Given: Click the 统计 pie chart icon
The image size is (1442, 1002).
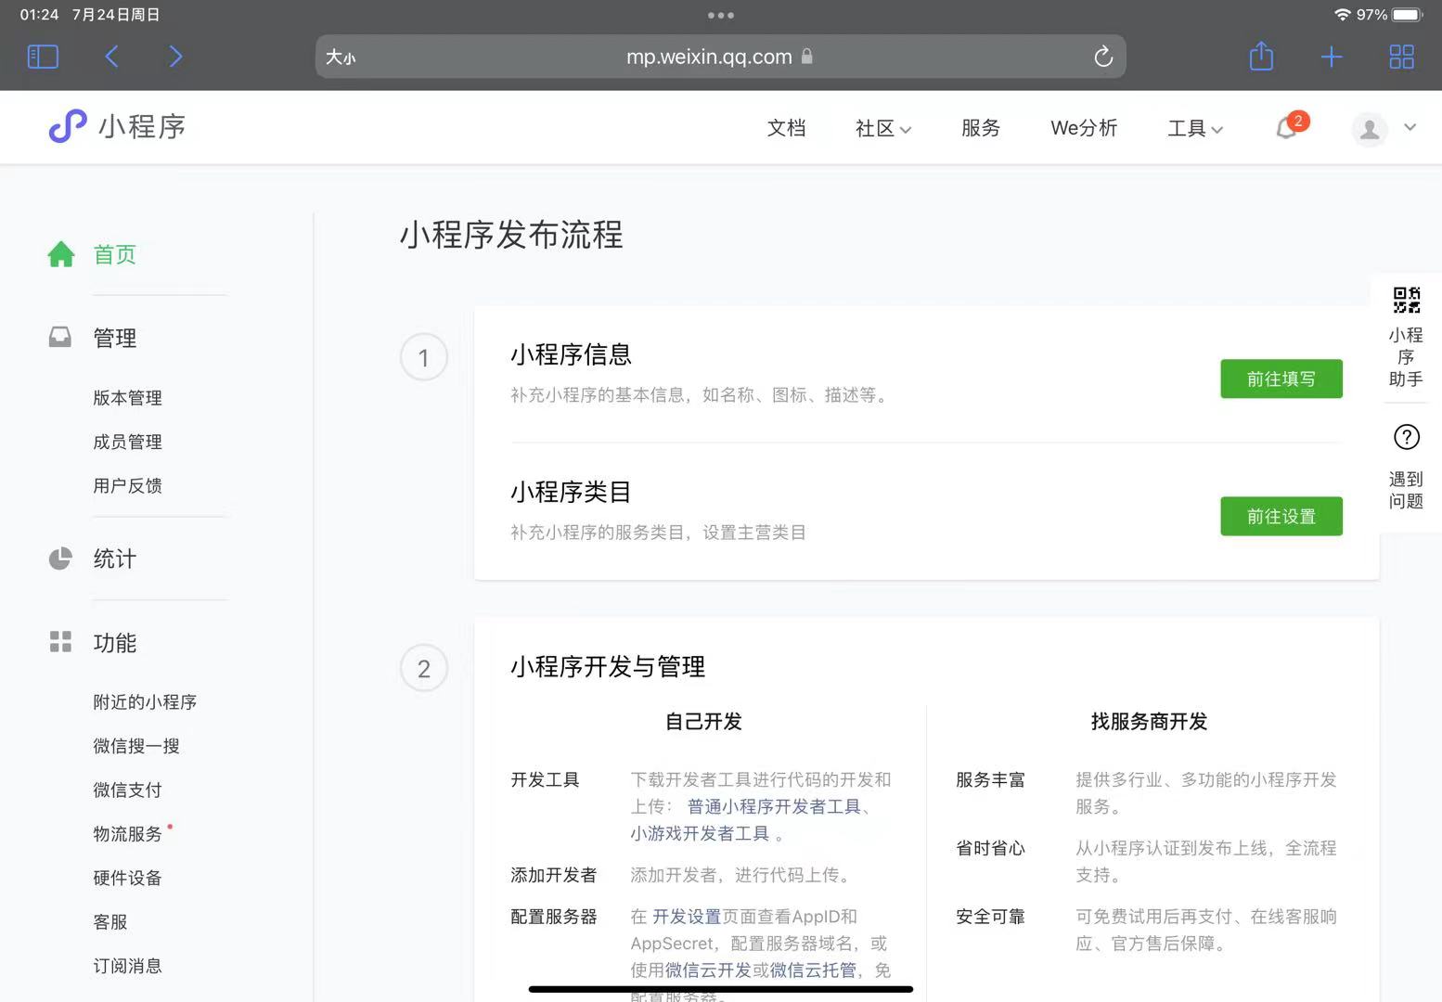Looking at the screenshot, I should [60, 558].
